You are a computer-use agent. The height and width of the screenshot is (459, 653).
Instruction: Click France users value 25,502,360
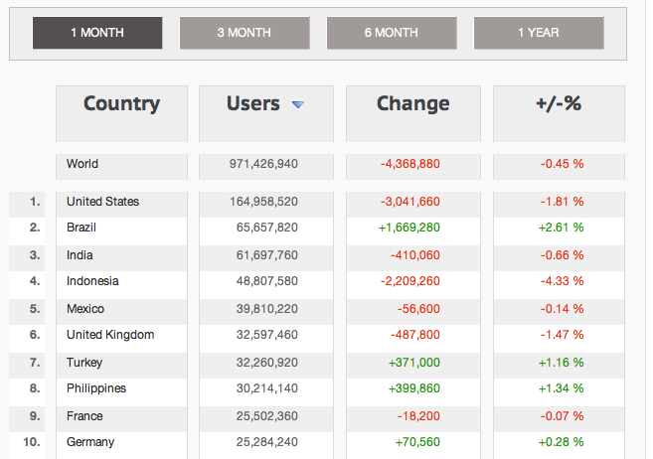[x=267, y=416]
